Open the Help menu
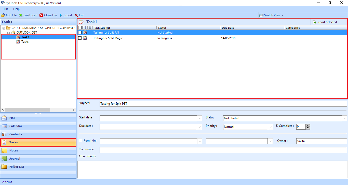Viewport: 348px width, 185px height. point(16,9)
